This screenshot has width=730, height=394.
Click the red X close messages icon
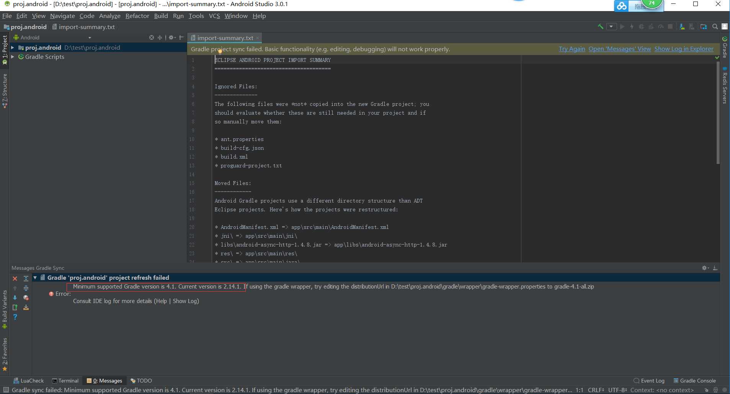15,279
